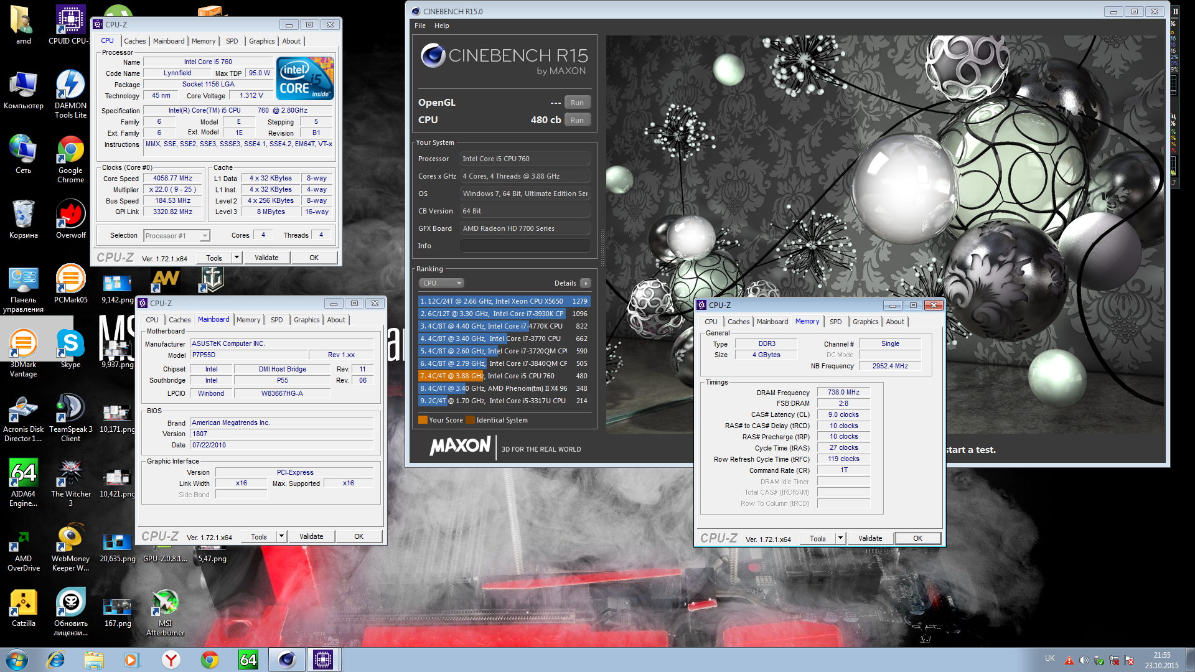This screenshot has width=1195, height=672.
Task: Select Core i5 CPU 760 ranking row
Action: (504, 376)
